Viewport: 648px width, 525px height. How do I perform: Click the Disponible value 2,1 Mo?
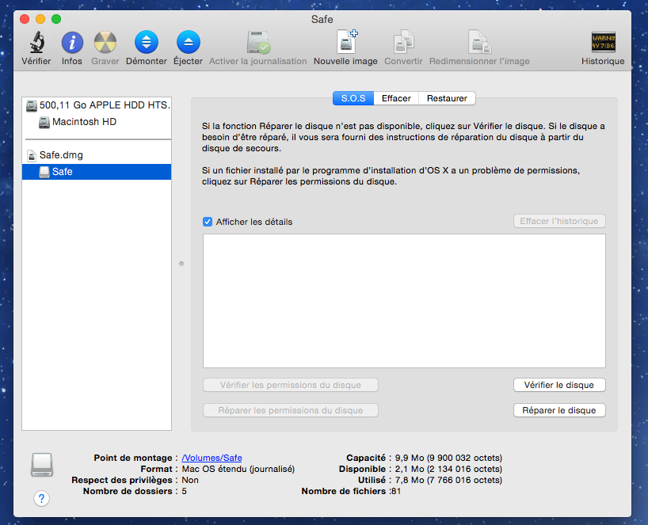pyautogui.click(x=448, y=469)
